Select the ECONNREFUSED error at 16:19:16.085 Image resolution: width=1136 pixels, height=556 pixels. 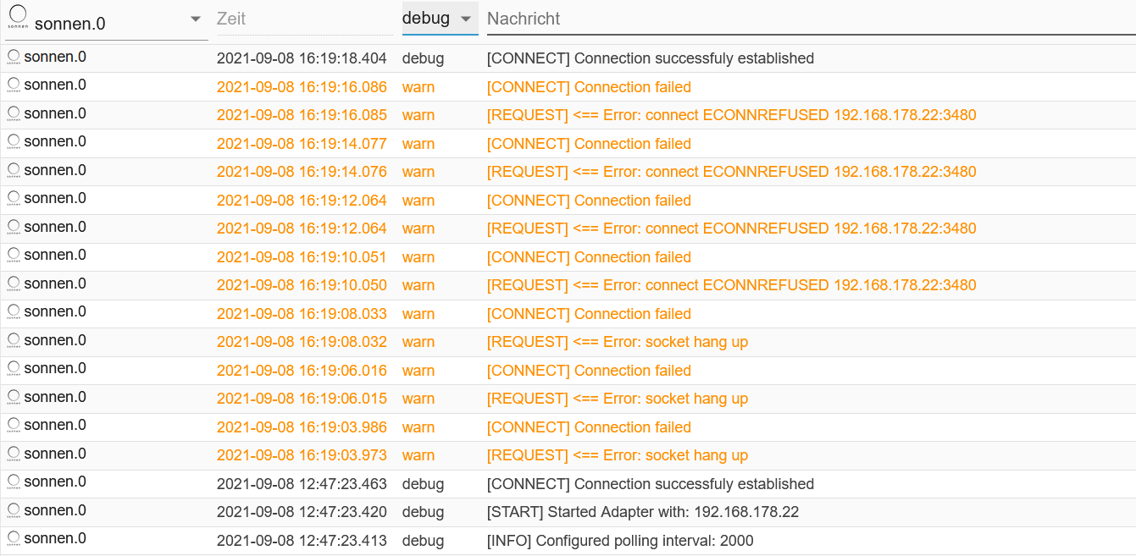click(731, 115)
